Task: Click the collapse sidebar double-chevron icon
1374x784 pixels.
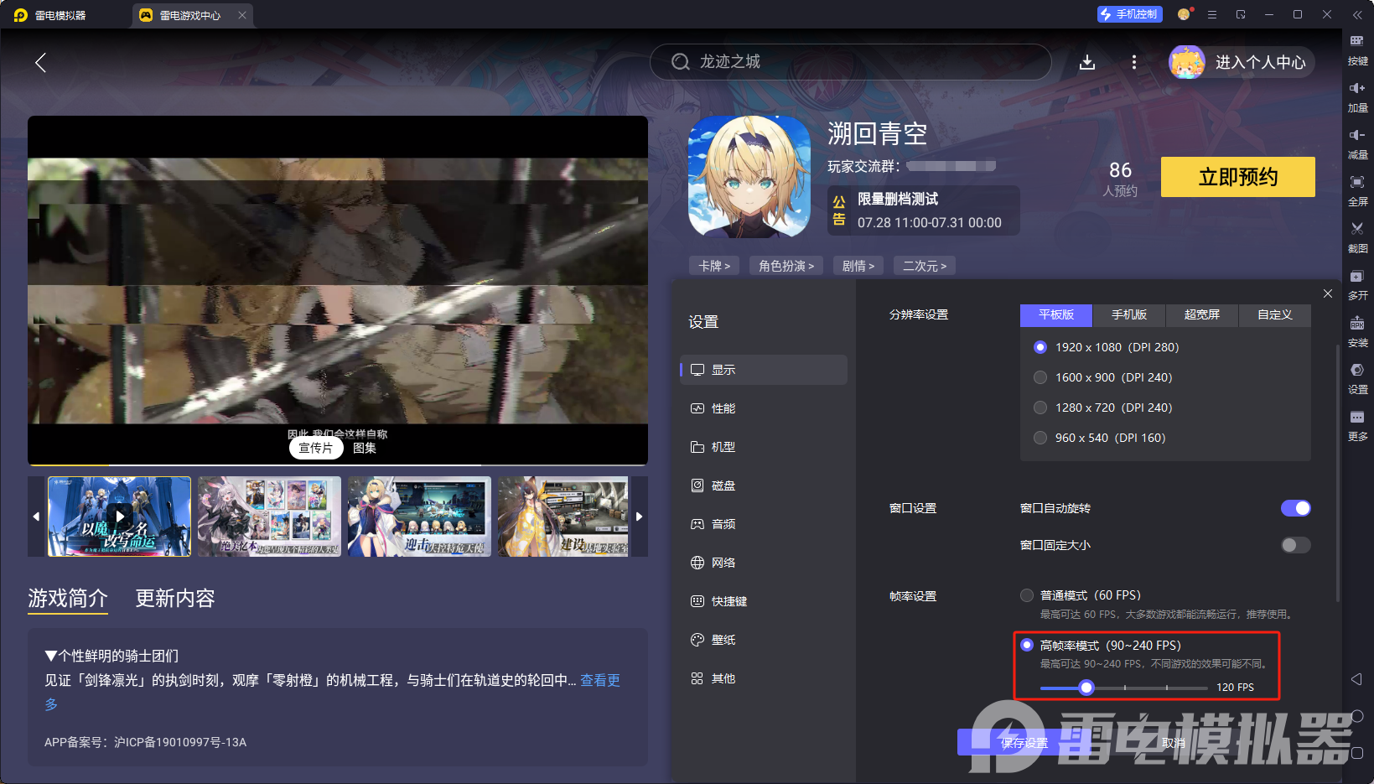Action: (1357, 14)
